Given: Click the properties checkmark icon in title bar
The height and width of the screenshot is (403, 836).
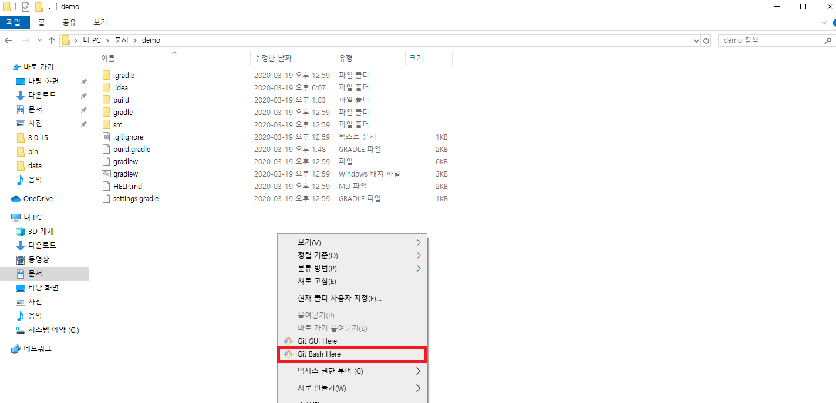Looking at the screenshot, I should tap(25, 7).
